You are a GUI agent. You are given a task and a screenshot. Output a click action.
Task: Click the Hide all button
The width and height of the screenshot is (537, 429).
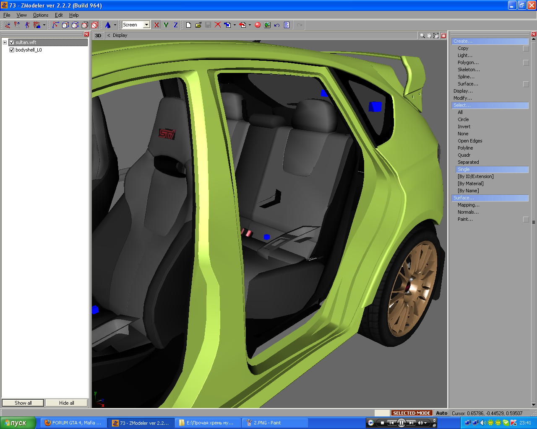point(66,403)
